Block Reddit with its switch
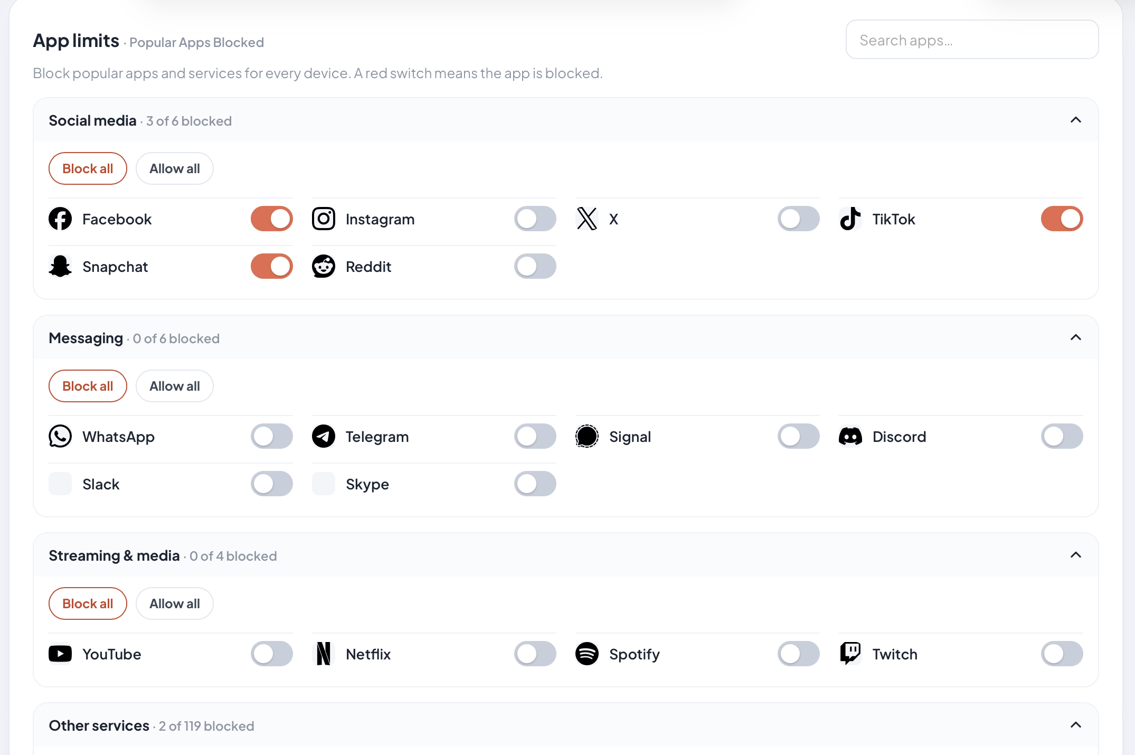Screen dimensions: 1135x755 point(535,266)
